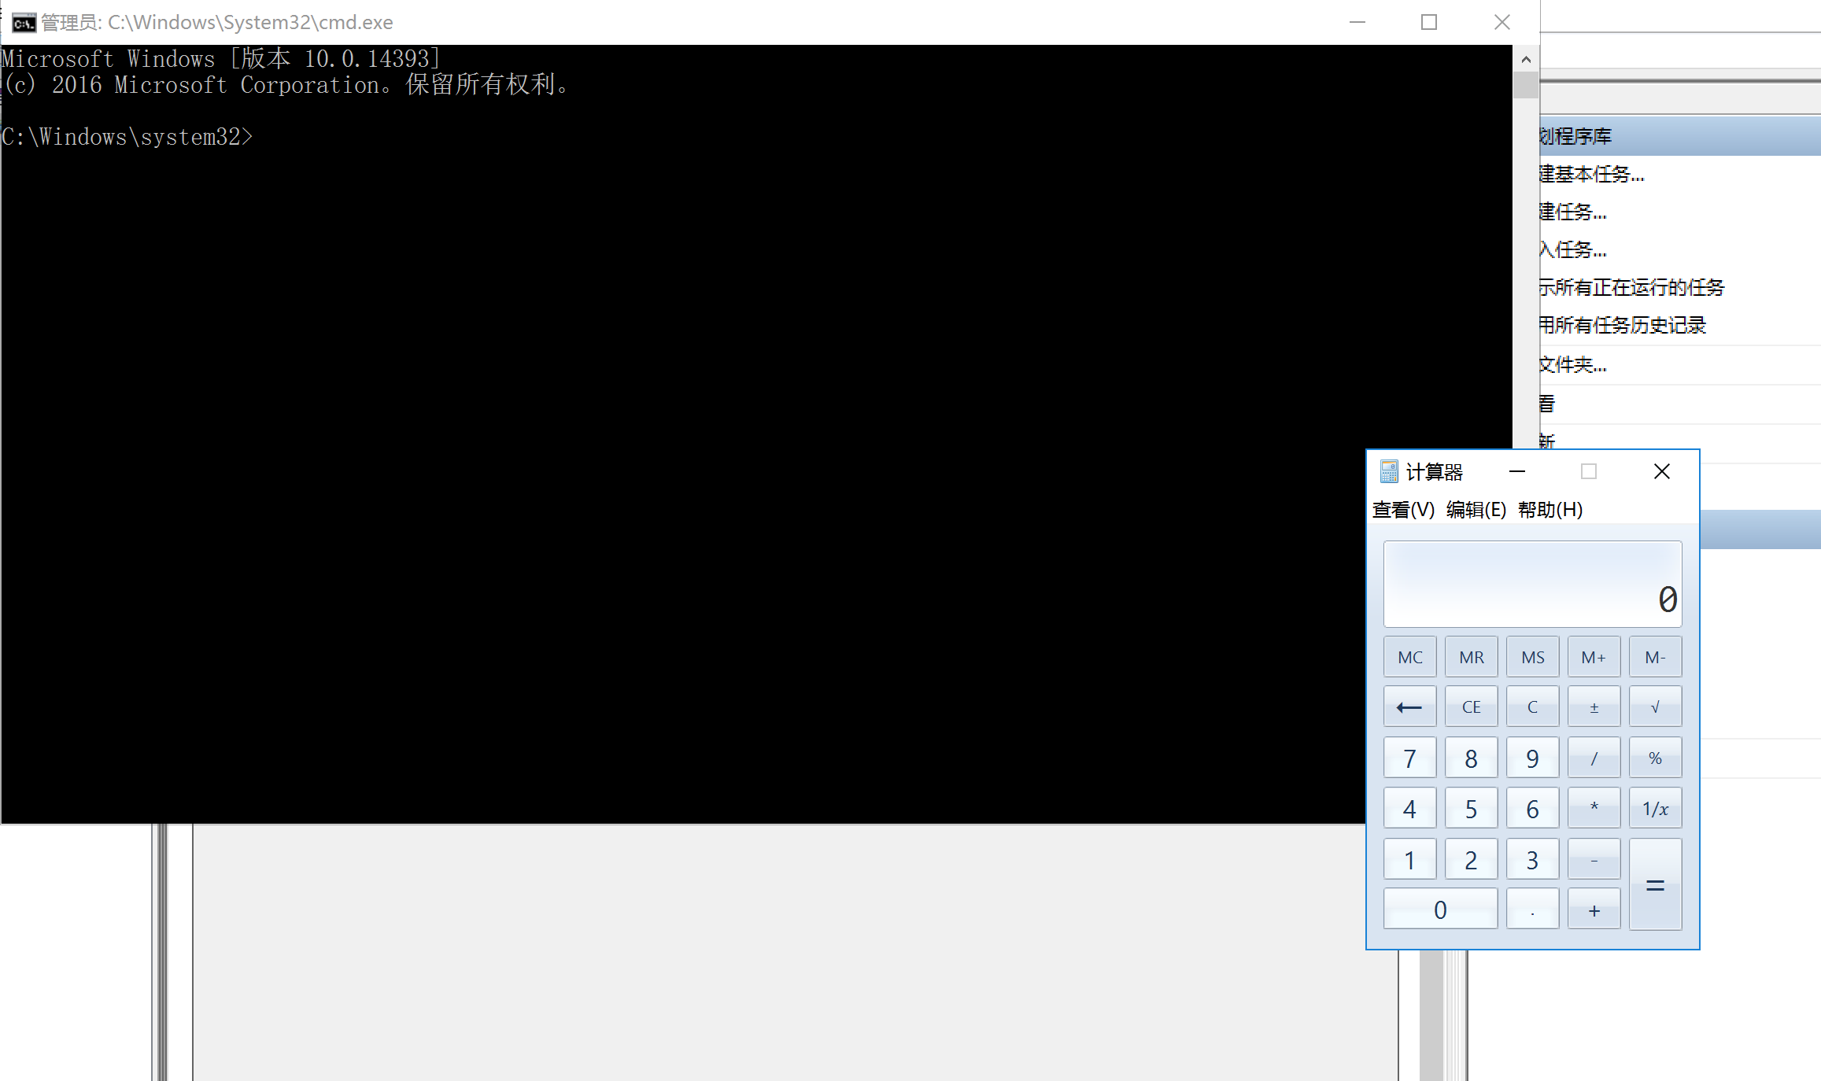Click the wide 0 digit key
Viewport: 1821px width, 1081px height.
[x=1440, y=909]
